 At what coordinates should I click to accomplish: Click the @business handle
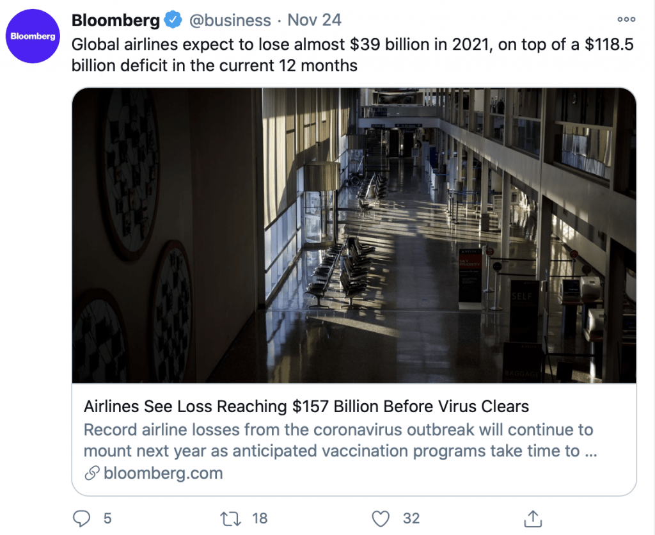click(x=230, y=20)
